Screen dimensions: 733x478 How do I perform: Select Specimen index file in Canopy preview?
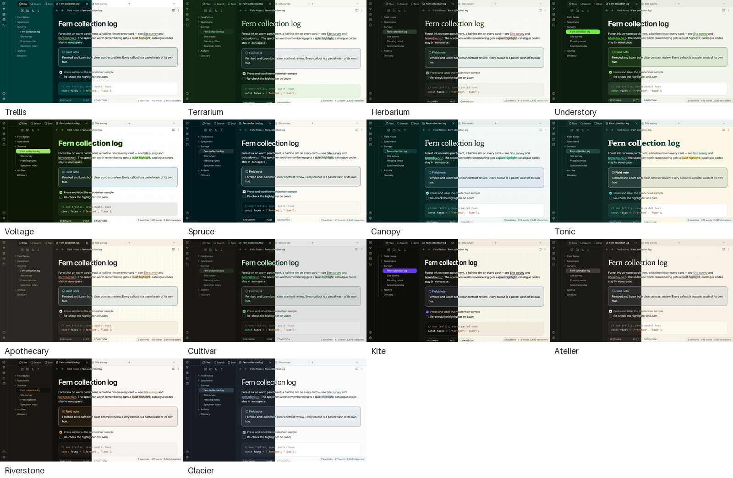[x=395, y=166]
